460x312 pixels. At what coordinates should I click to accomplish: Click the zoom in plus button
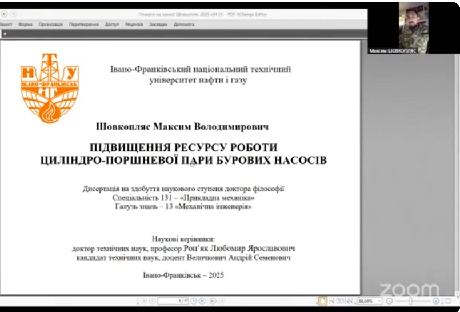click(435, 301)
